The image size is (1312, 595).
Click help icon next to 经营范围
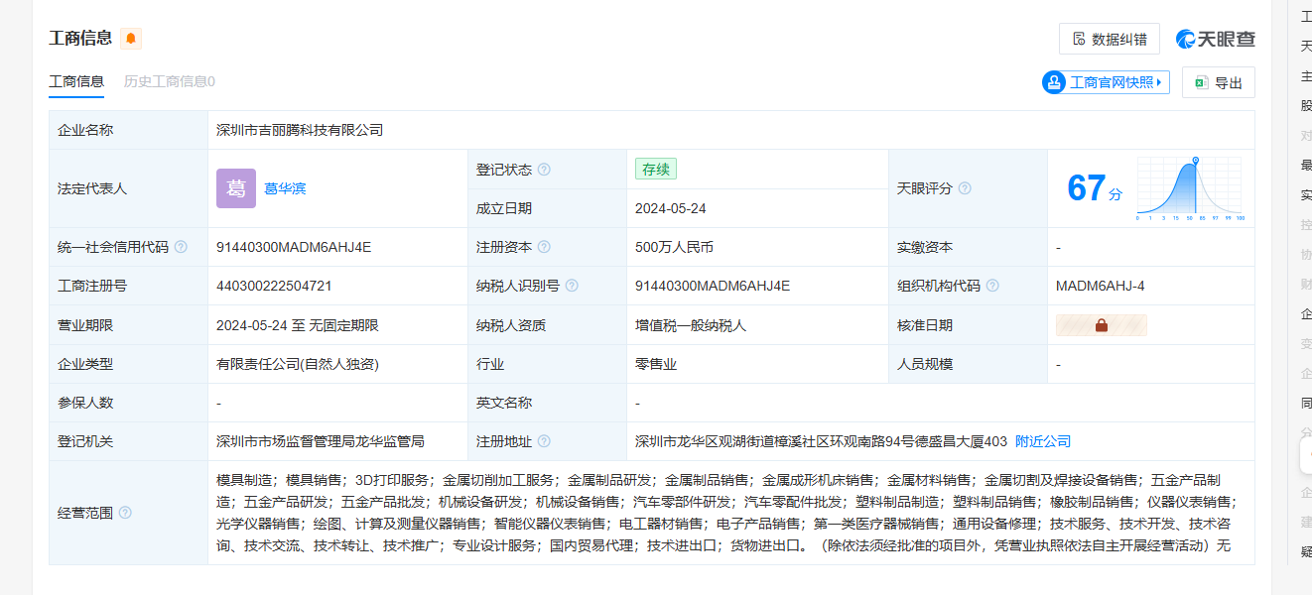tap(125, 513)
